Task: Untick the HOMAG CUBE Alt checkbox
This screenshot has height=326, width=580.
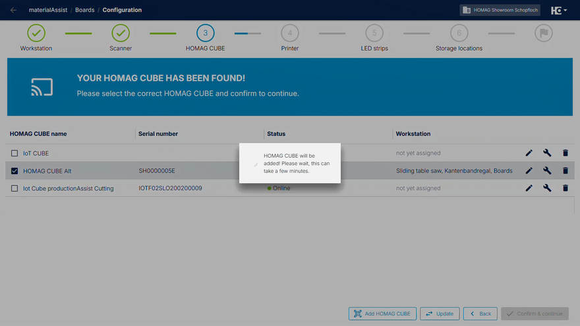Action: click(14, 171)
